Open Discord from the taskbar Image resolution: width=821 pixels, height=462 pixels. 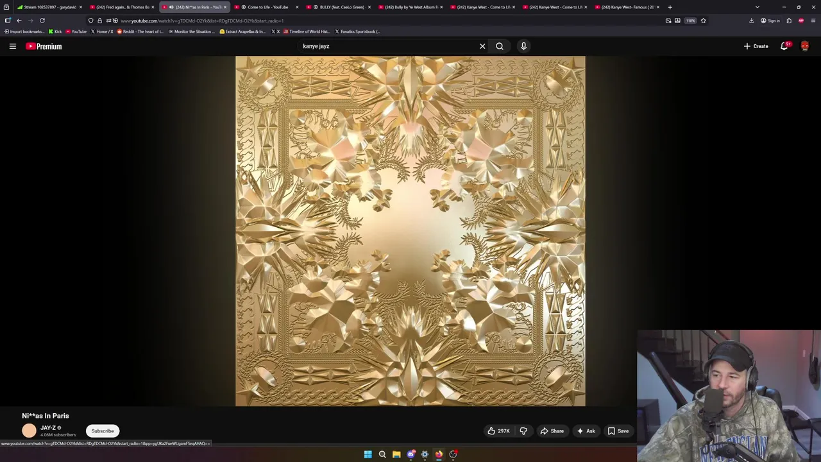410,454
